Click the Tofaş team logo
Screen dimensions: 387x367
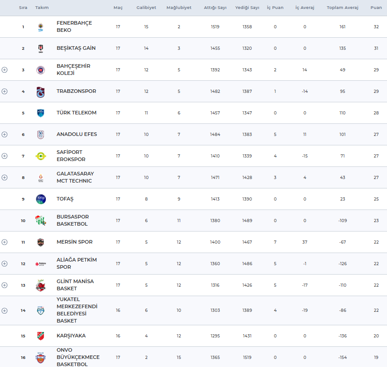[41, 199]
